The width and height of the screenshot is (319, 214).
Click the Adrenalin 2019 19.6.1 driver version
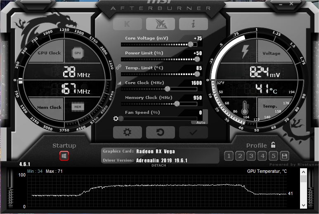tap(161, 160)
